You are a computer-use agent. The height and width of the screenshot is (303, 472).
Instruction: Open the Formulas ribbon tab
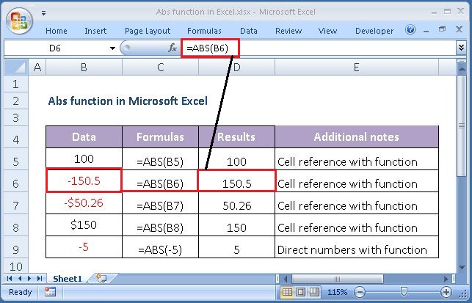204,31
